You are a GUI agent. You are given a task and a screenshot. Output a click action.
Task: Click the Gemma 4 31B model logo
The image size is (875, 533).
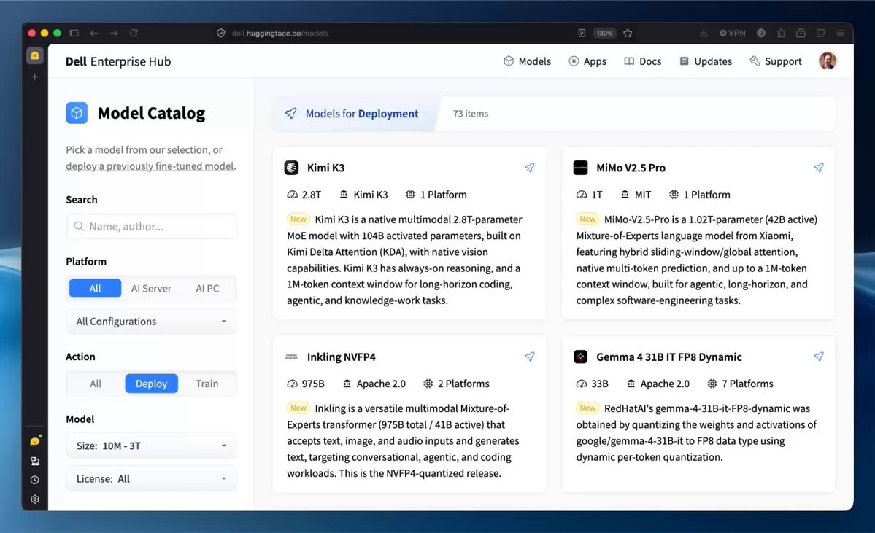(580, 357)
